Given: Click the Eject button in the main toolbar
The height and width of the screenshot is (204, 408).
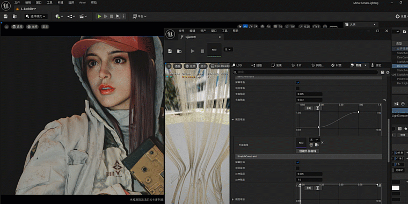Looking at the screenshot, I should pyautogui.click(x=118, y=17).
